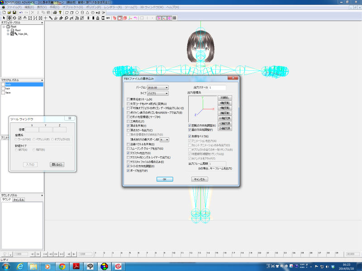Toggle the ポーズを出力 checkbox

[129, 171]
